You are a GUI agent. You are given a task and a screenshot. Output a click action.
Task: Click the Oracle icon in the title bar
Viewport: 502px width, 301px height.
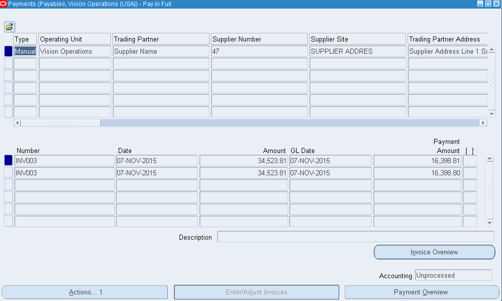(4, 4)
